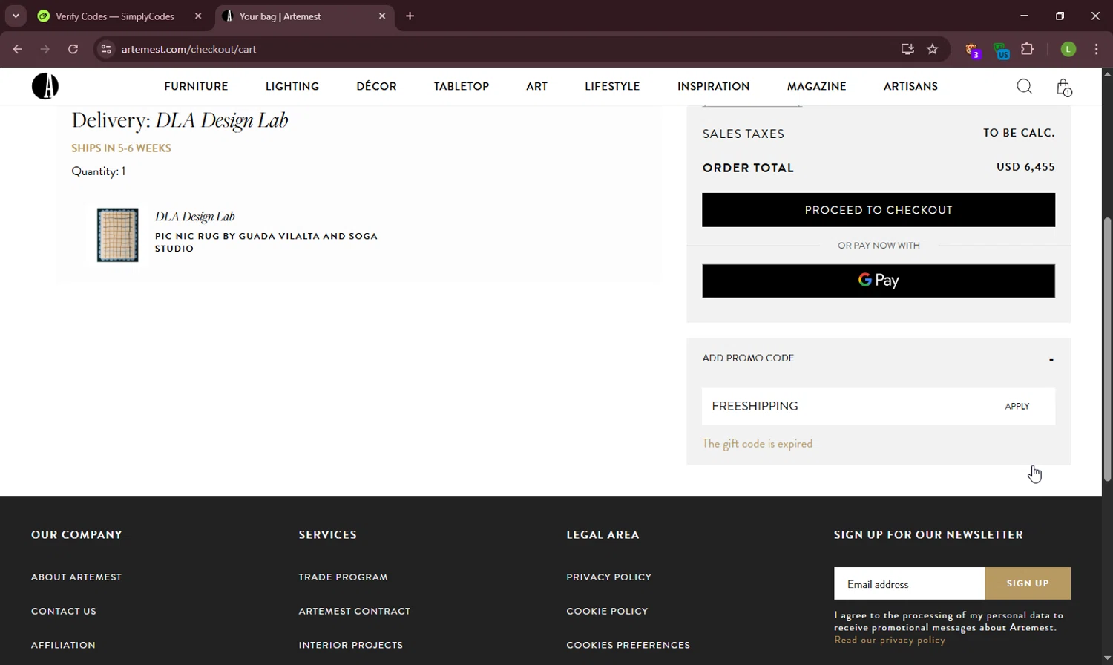
Task: Open the site search magnifier
Action: 1024,87
